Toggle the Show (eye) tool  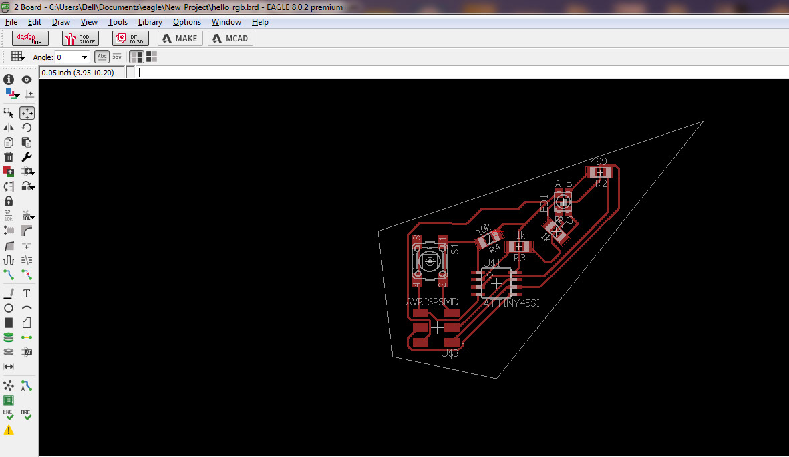pyautogui.click(x=27, y=80)
